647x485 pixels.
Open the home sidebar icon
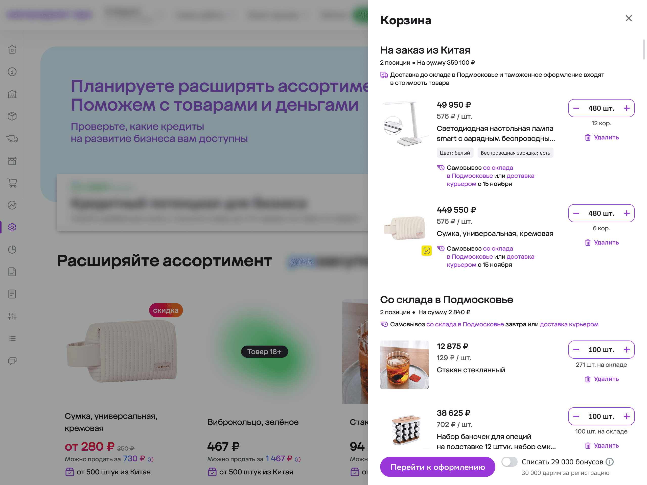pyautogui.click(x=12, y=50)
